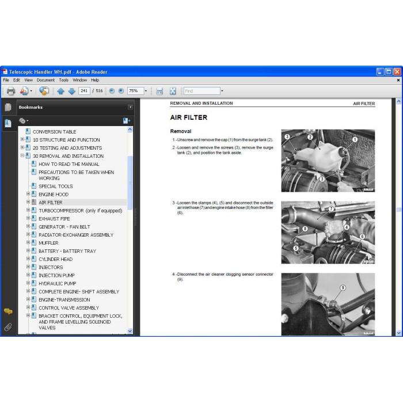This screenshot has width=403, height=403.
Task: Open the Pages panel icon in sidebar
Action: click(8, 107)
